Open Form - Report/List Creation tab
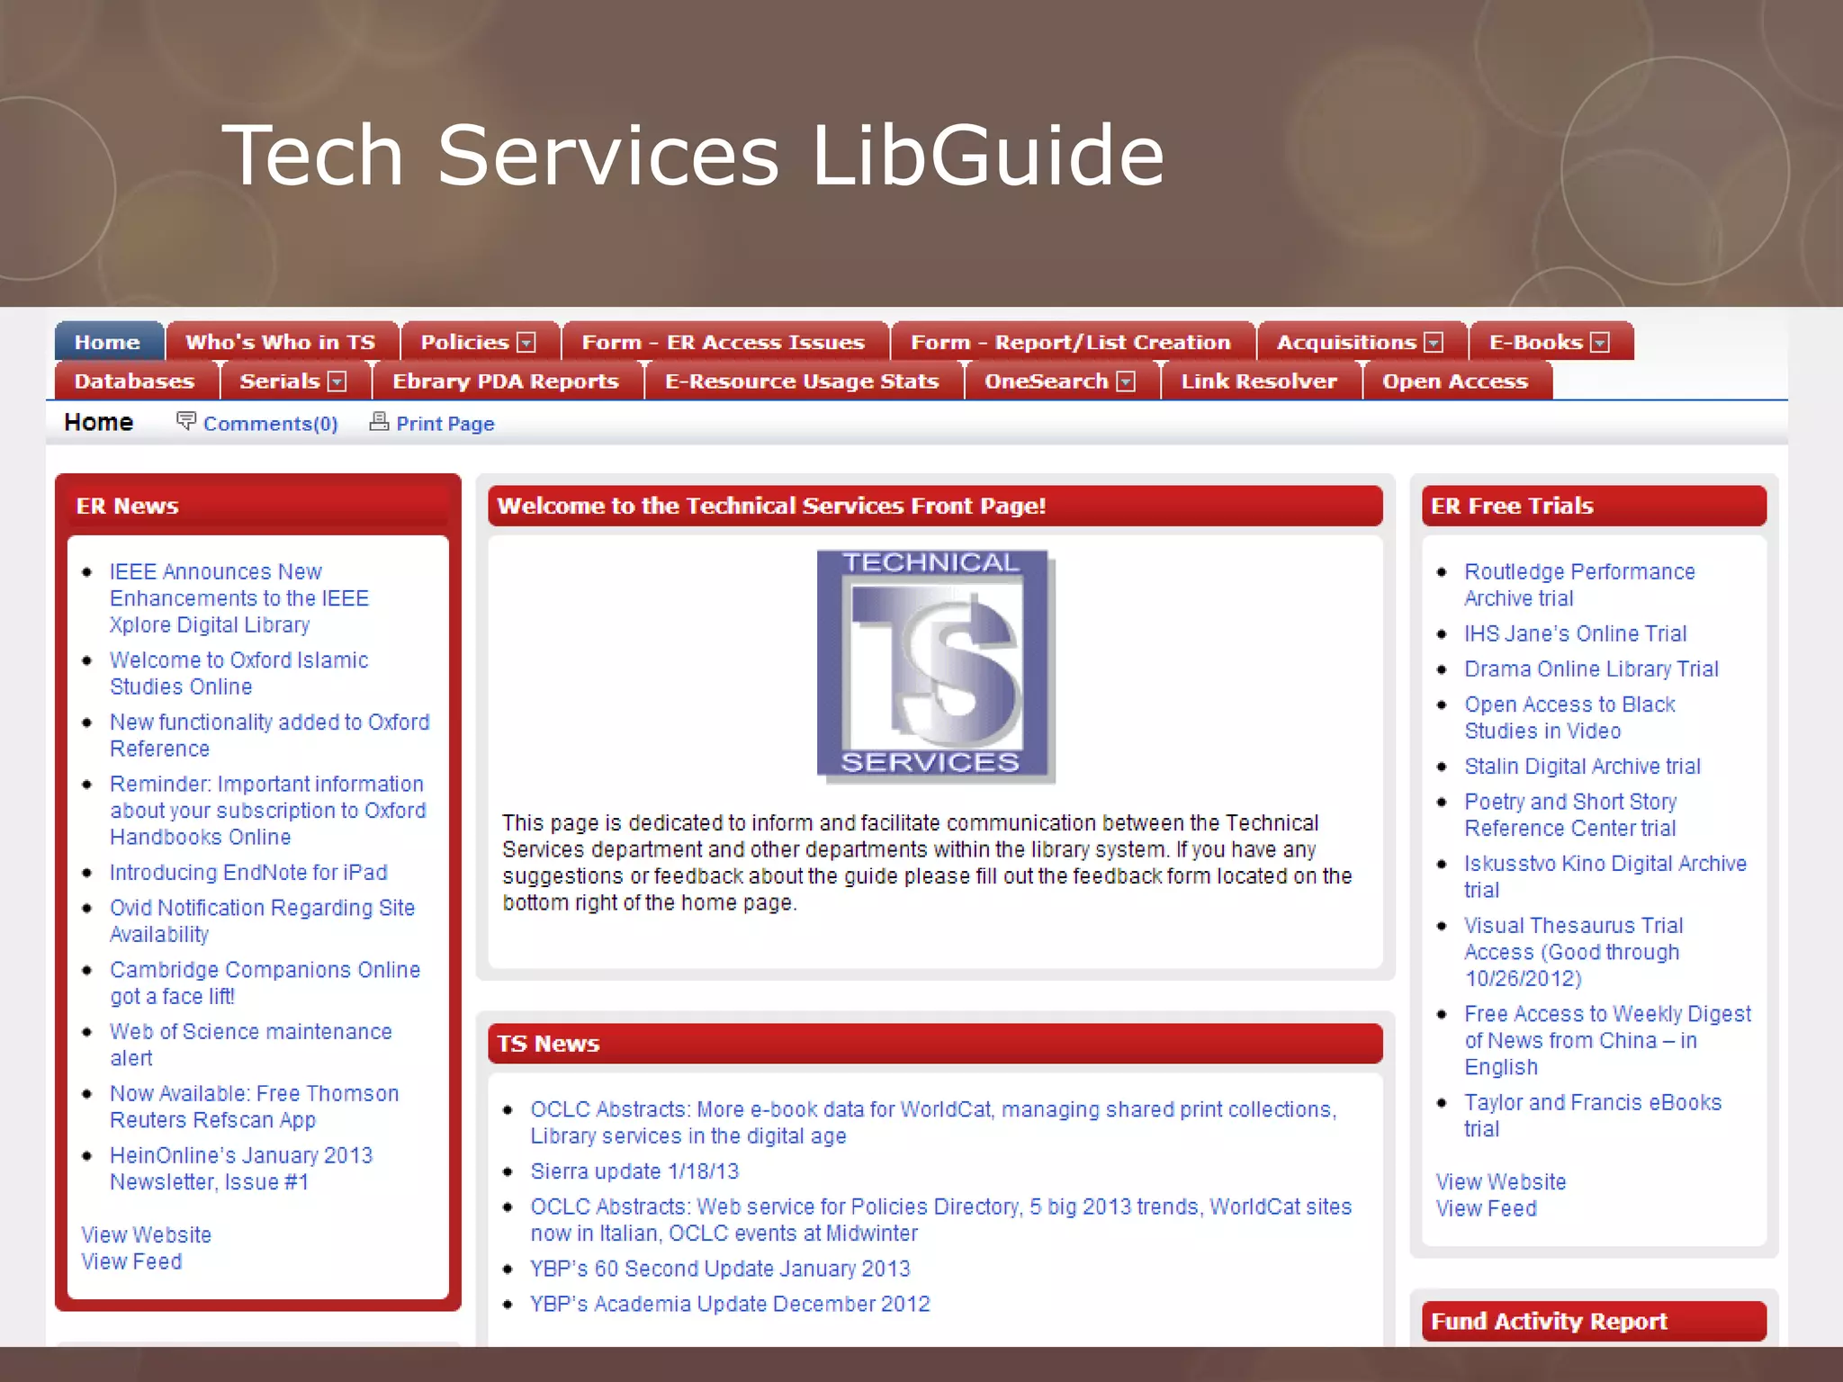 (1071, 342)
